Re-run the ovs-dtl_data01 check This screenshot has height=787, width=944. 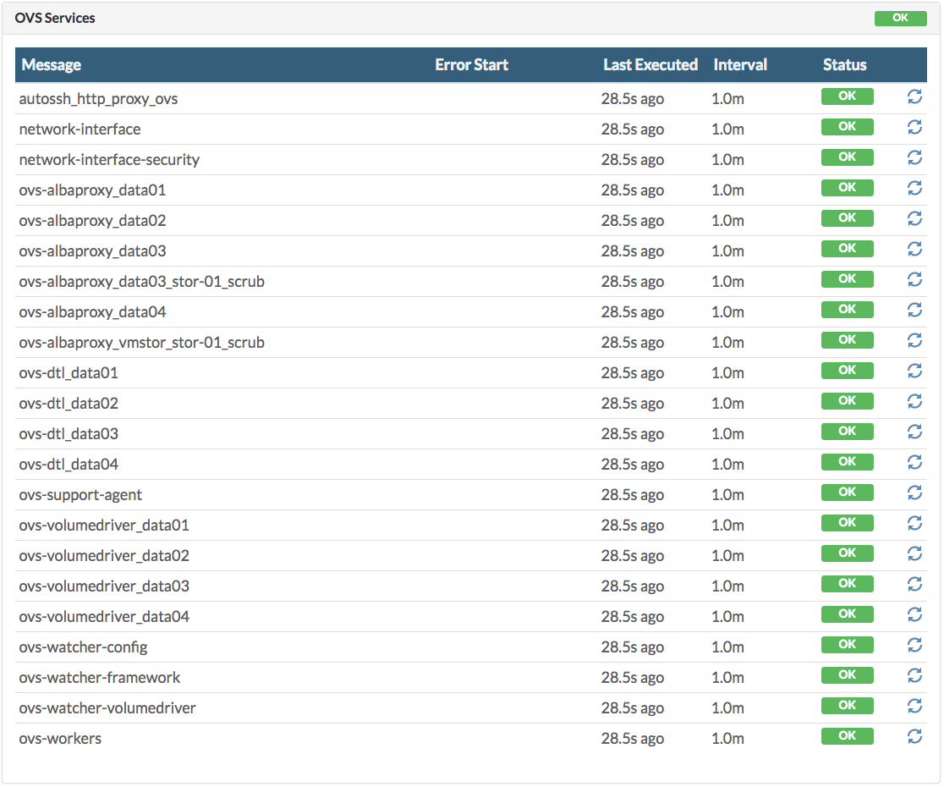914,371
